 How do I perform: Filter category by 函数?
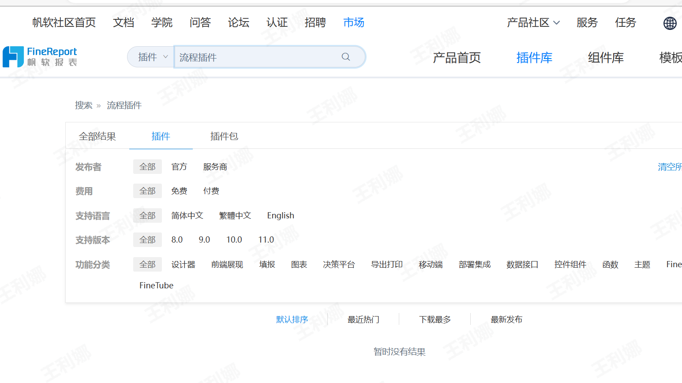[x=611, y=265]
